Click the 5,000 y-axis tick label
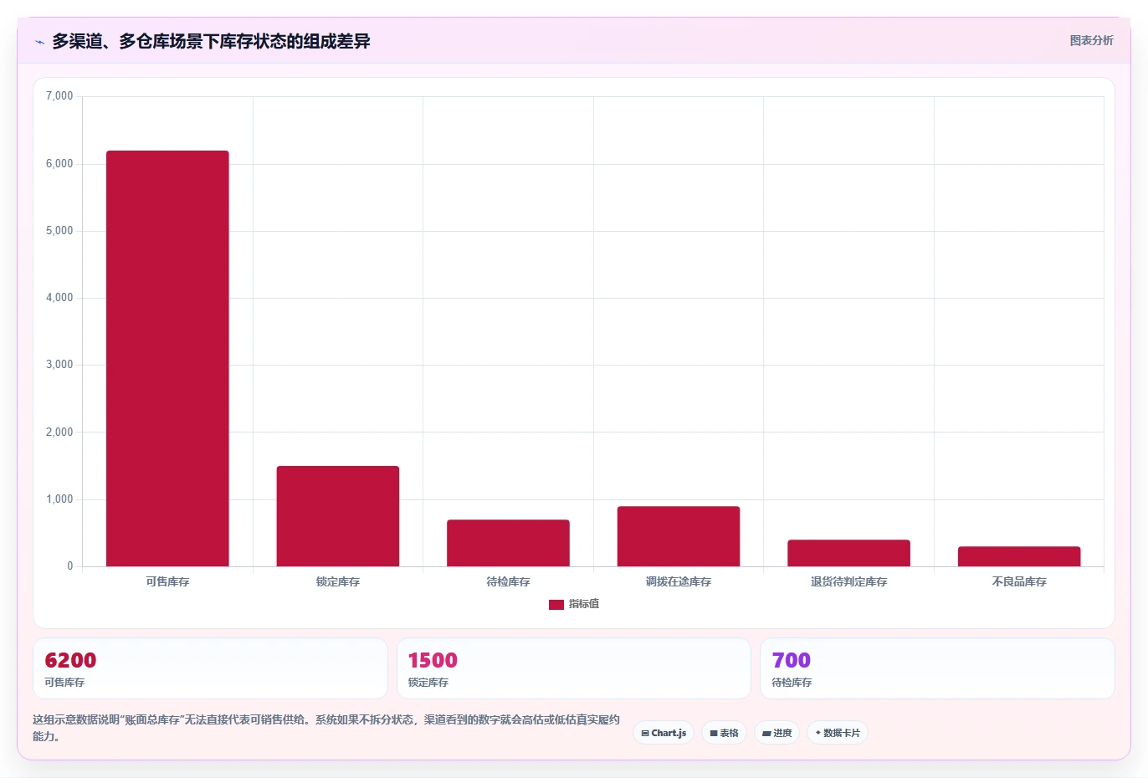 point(59,231)
